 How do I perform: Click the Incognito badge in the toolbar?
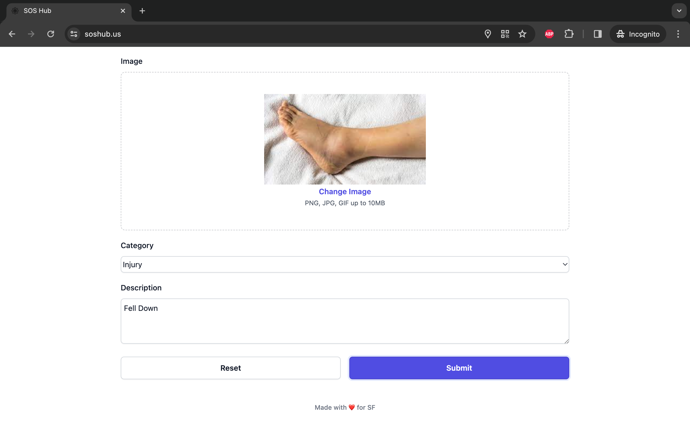tap(638, 34)
